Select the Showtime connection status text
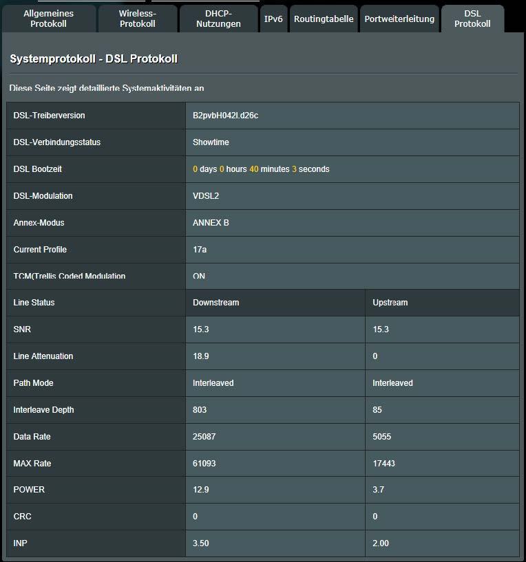Viewport: 526px width, 562px height. (211, 142)
